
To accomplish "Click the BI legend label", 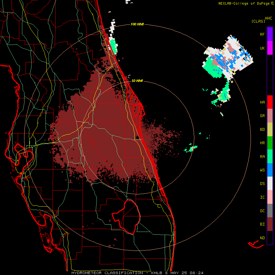I will (262, 224).
